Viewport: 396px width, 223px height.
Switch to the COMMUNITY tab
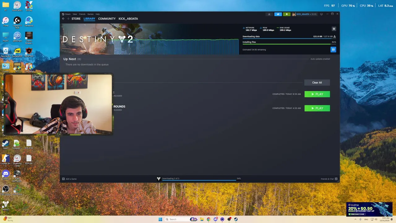[107, 19]
